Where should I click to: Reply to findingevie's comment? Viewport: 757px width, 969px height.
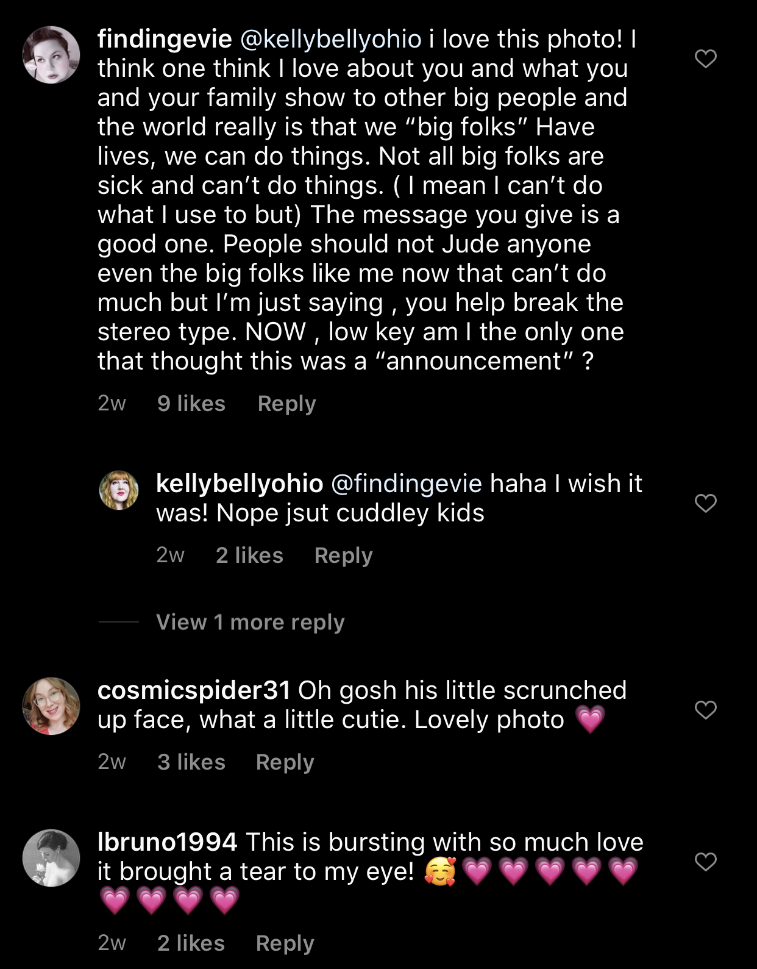click(286, 404)
